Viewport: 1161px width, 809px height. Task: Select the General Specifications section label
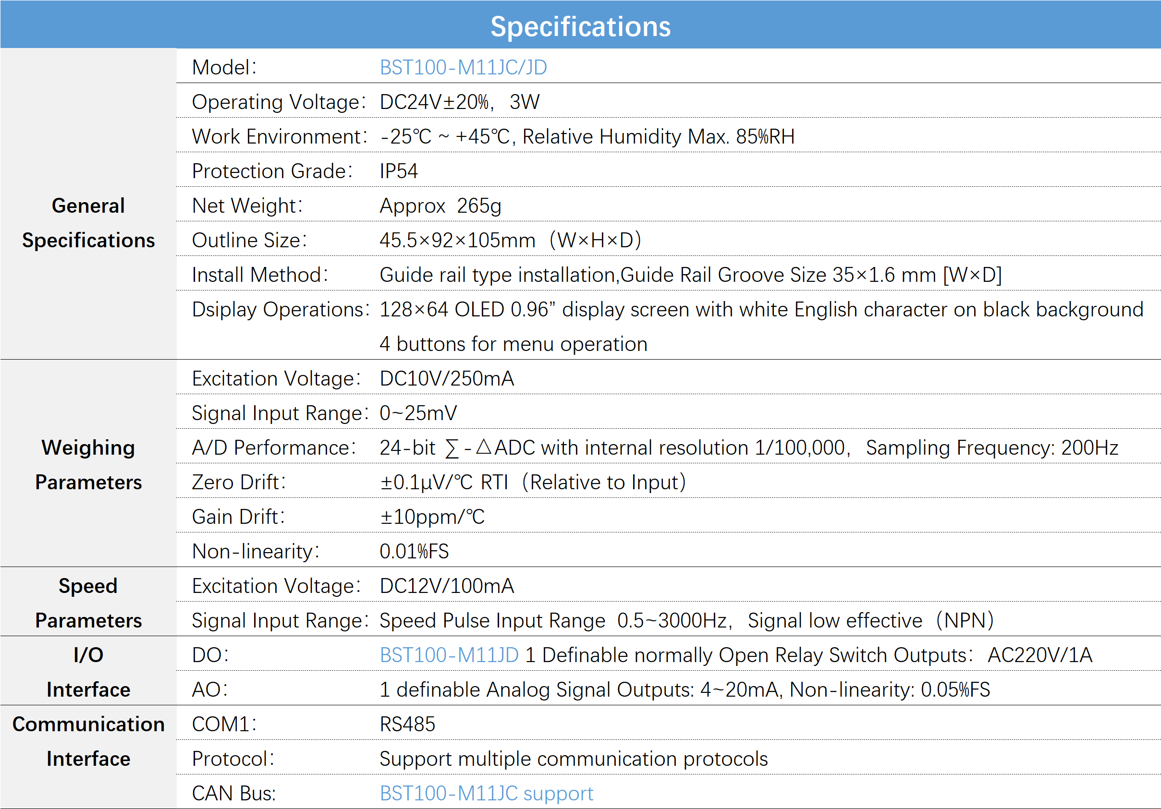point(88,223)
